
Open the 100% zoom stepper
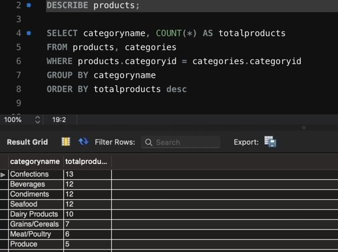[x=38, y=120]
